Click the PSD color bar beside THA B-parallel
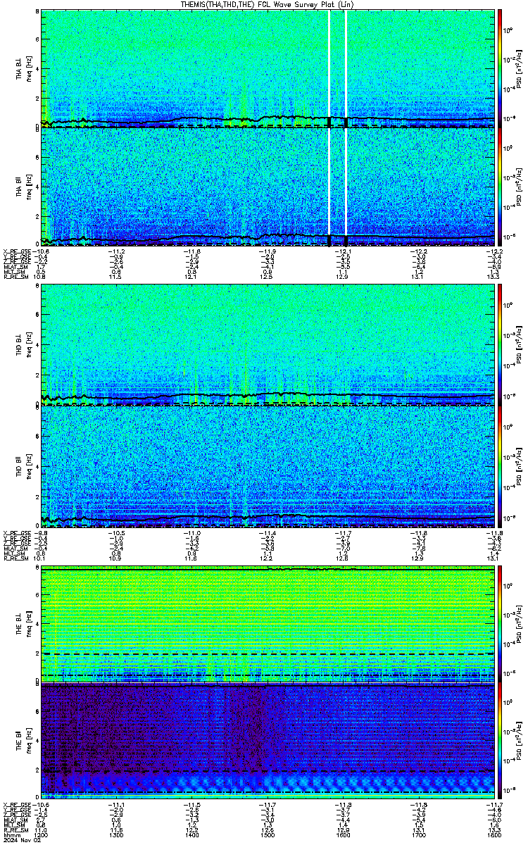 [500, 187]
